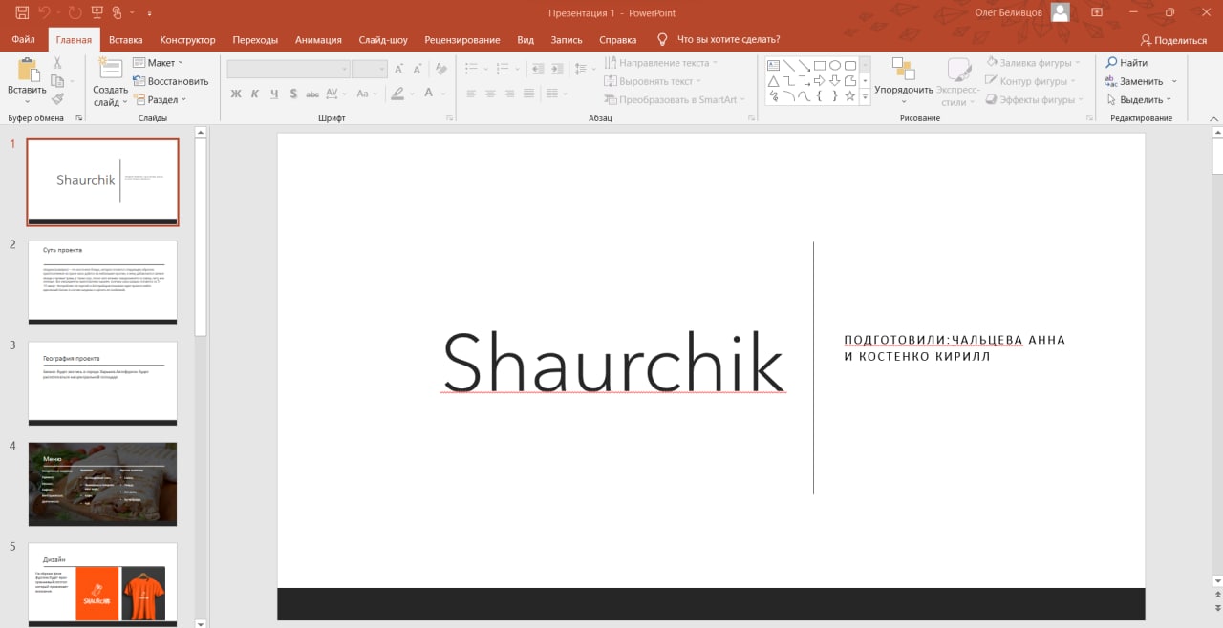Start slideshow from beginning via quick access icon
This screenshot has width=1223, height=628.
pyautogui.click(x=97, y=12)
